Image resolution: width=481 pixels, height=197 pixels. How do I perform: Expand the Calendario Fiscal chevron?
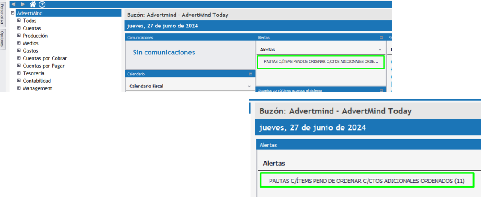[249, 86]
